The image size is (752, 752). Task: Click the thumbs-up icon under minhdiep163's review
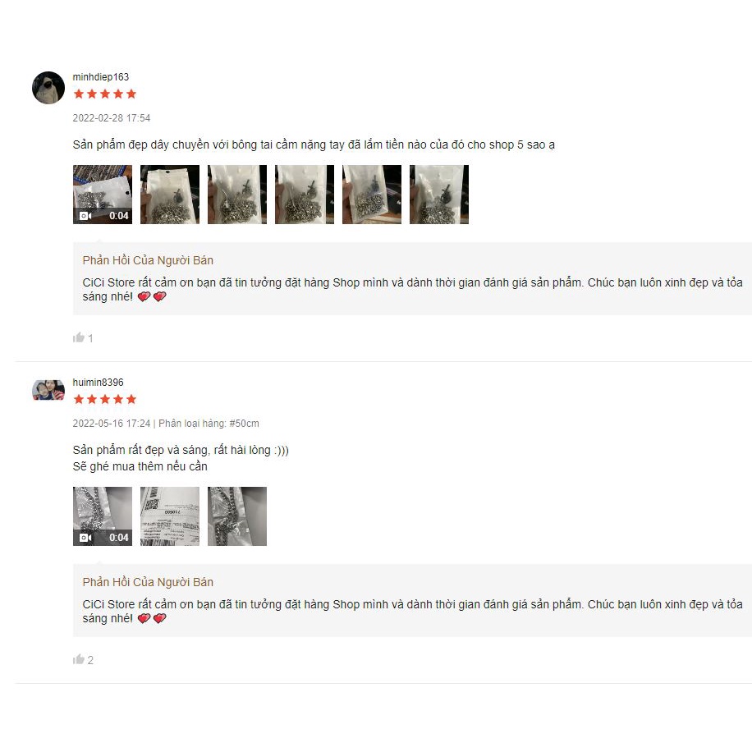point(79,337)
